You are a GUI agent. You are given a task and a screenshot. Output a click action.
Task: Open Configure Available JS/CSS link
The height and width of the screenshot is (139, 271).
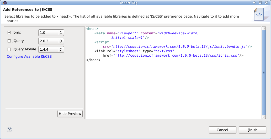(x=29, y=57)
